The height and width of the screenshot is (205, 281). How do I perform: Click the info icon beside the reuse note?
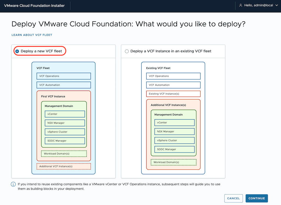click(13, 184)
